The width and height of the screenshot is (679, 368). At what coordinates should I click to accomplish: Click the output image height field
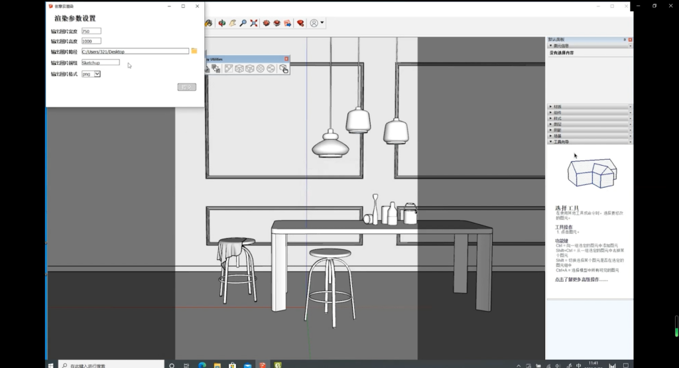pos(92,41)
